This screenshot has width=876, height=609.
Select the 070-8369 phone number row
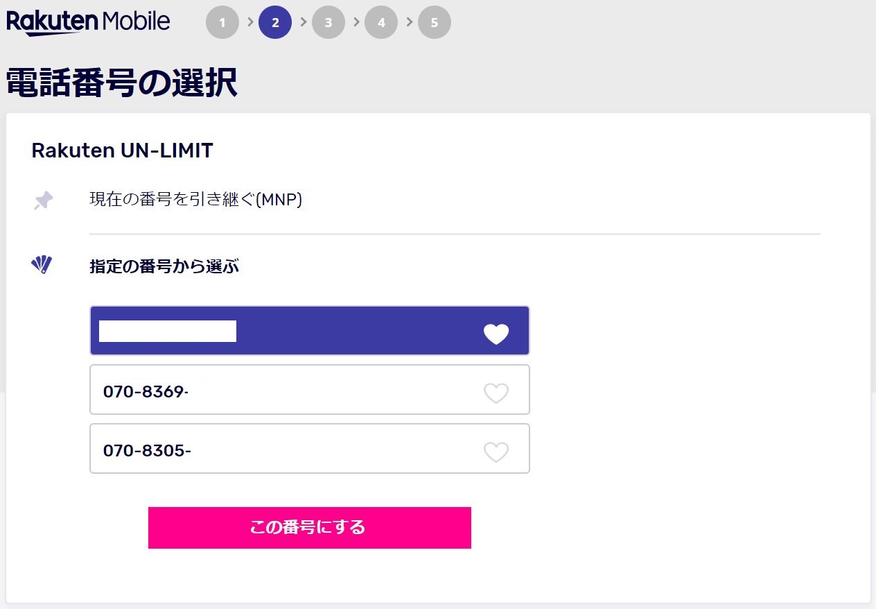tap(310, 390)
